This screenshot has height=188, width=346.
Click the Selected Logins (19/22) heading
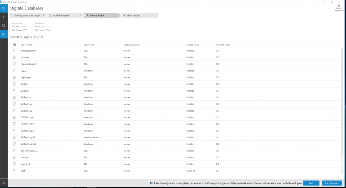click(x=26, y=37)
